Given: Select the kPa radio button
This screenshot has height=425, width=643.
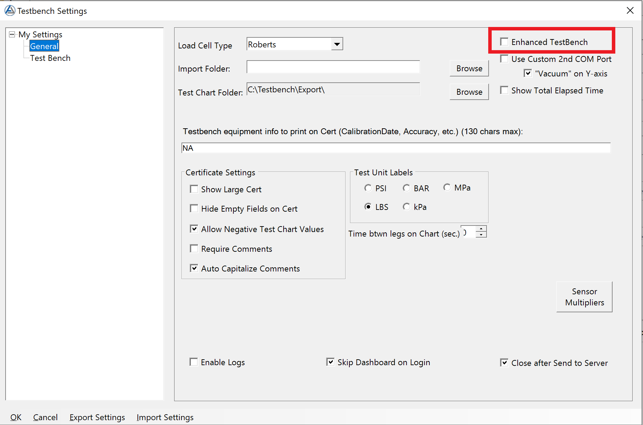Looking at the screenshot, I should coord(407,207).
